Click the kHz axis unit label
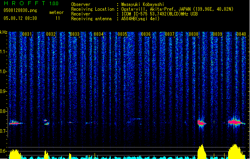The image size is (250, 159). pyautogui.click(x=4, y=32)
